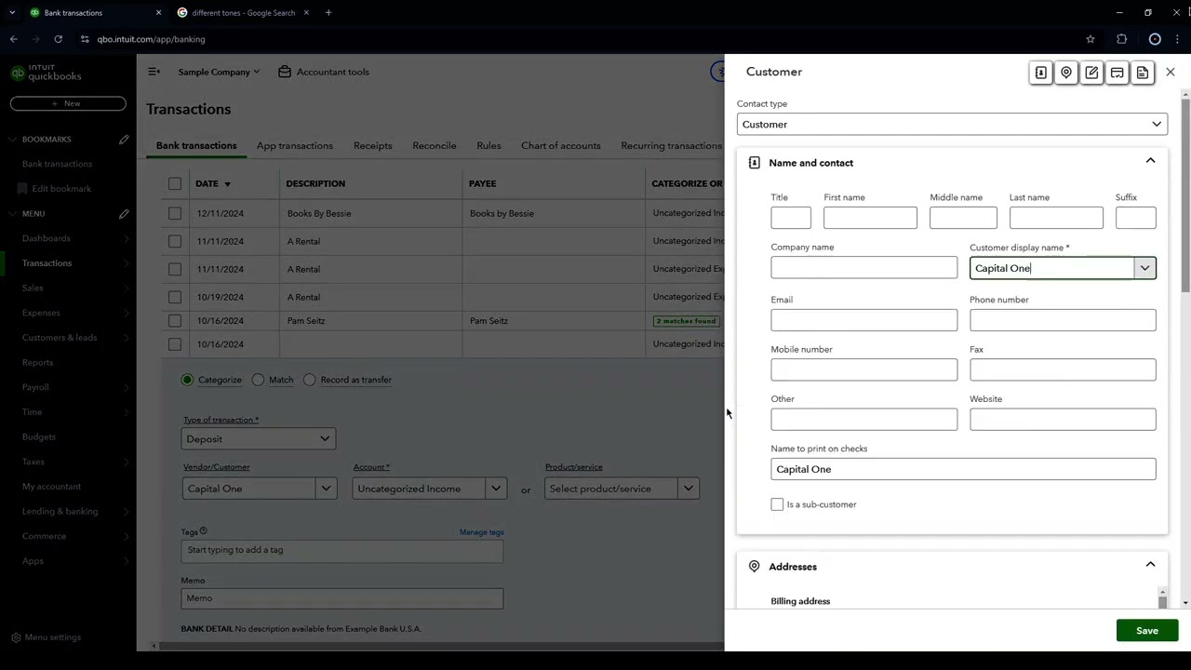
Task: Toggle the select-all transactions checkbox
Action: 175,183
